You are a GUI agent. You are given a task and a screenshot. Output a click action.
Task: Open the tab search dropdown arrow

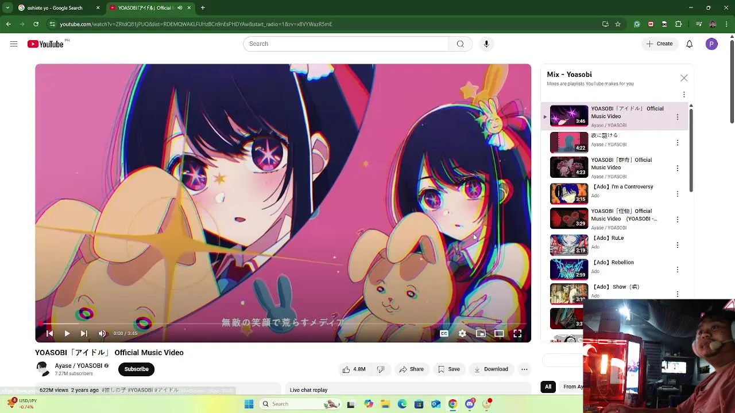pyautogui.click(x=7, y=8)
